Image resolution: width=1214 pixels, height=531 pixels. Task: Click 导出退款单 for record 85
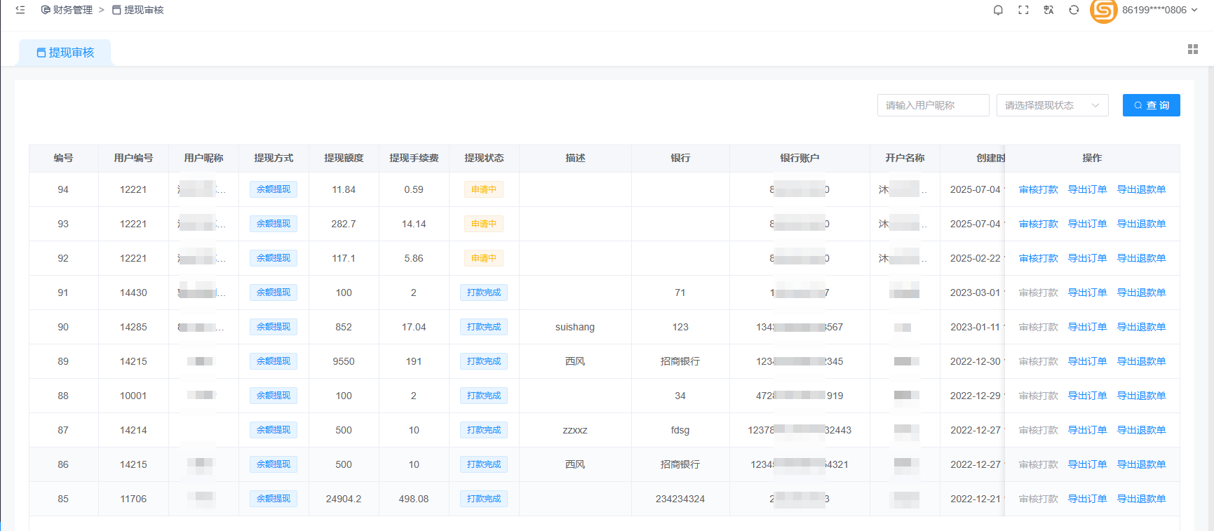point(1141,499)
